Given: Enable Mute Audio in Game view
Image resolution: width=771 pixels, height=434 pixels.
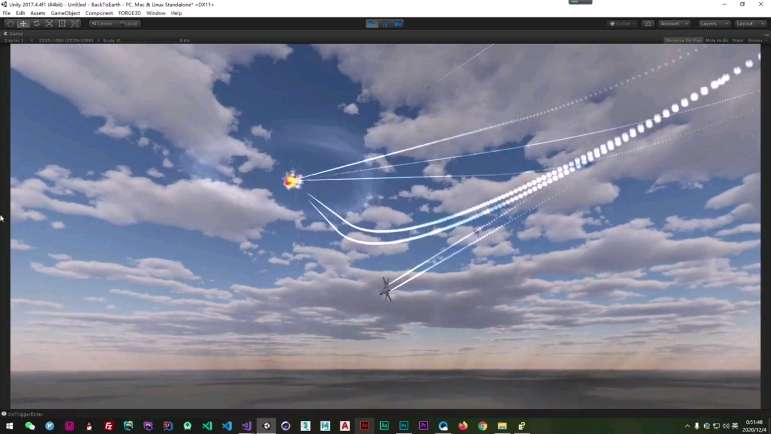Looking at the screenshot, I should coord(717,40).
